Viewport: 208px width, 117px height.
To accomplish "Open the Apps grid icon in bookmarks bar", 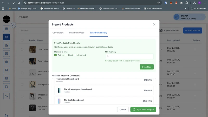I will [x=3, y=9].
